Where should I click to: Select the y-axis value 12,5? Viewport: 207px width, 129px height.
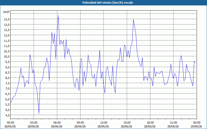[x=7, y=30]
